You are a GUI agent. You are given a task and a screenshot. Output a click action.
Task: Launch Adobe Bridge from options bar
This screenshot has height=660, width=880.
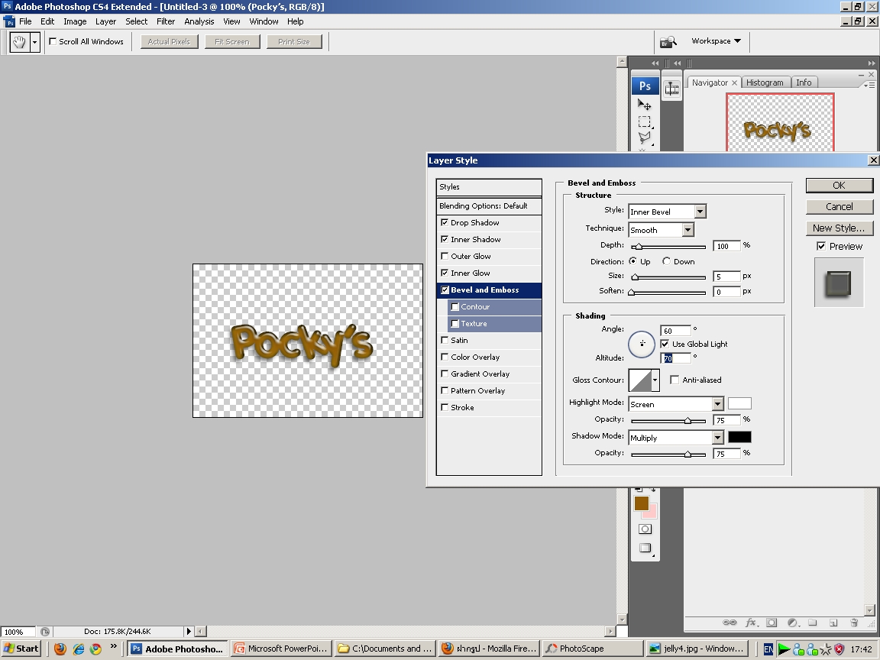[668, 41]
